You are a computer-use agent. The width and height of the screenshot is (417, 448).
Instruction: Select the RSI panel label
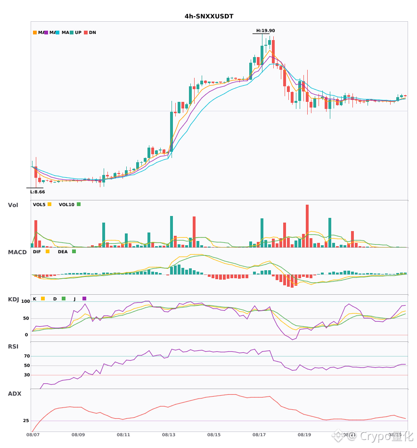[13, 346]
